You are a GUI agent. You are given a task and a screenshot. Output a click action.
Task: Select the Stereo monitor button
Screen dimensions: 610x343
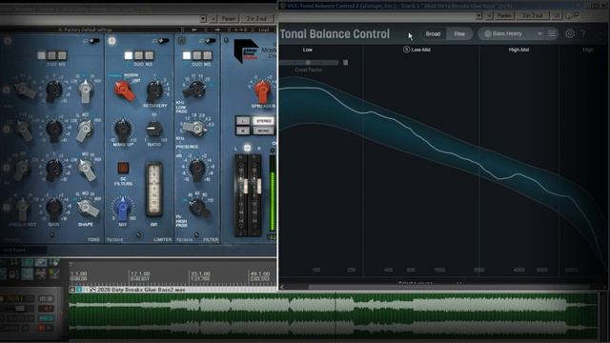click(x=263, y=121)
